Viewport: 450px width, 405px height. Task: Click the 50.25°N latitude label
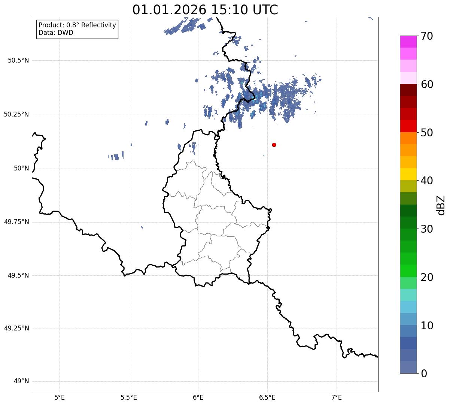pos(16,114)
